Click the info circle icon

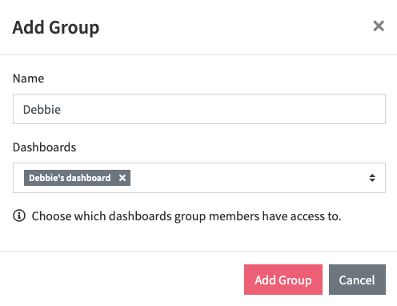pos(19,215)
